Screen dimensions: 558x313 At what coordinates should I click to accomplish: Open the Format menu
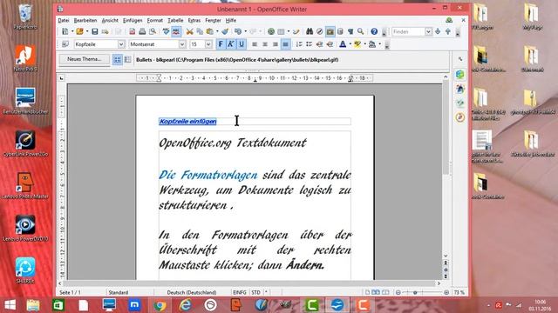(x=155, y=21)
